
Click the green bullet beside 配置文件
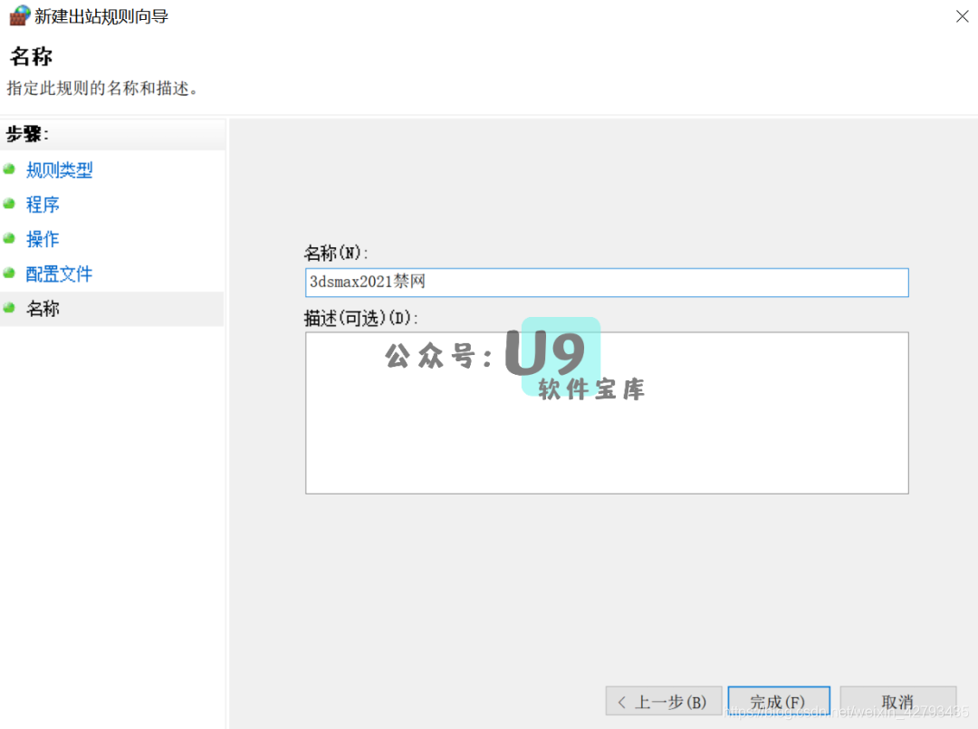coord(9,273)
